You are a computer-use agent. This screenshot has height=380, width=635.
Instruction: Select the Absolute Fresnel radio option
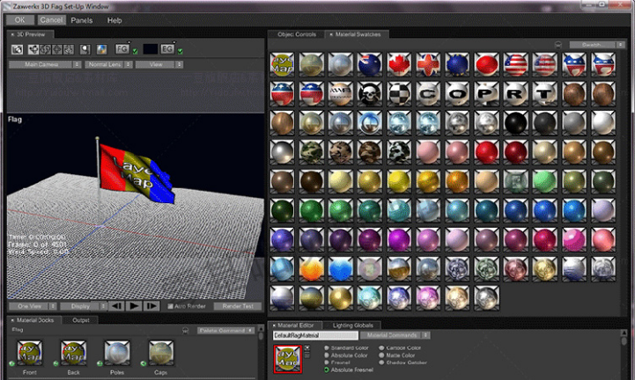click(326, 369)
